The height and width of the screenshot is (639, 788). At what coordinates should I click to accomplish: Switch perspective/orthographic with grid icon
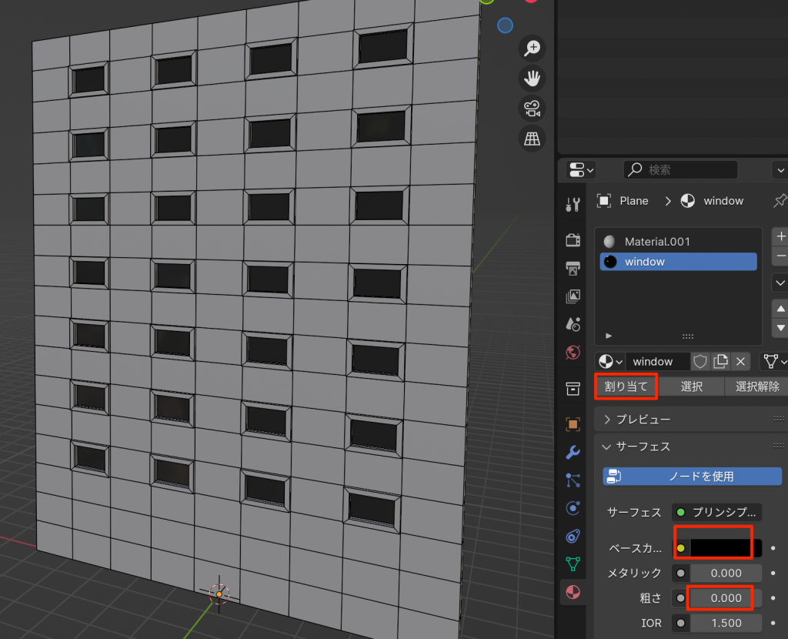(532, 139)
